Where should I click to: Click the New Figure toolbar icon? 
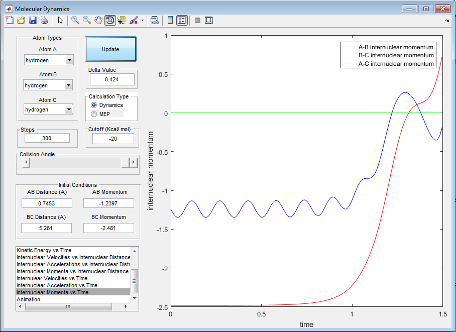point(10,21)
